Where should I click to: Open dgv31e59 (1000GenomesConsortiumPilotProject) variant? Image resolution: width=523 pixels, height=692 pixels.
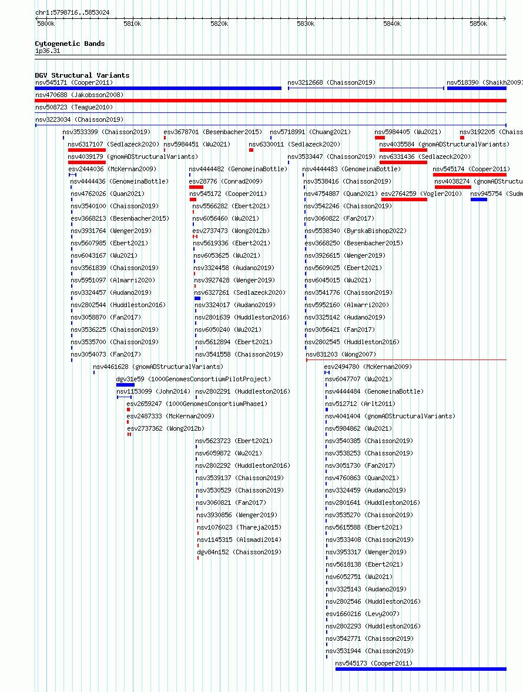(x=193, y=379)
